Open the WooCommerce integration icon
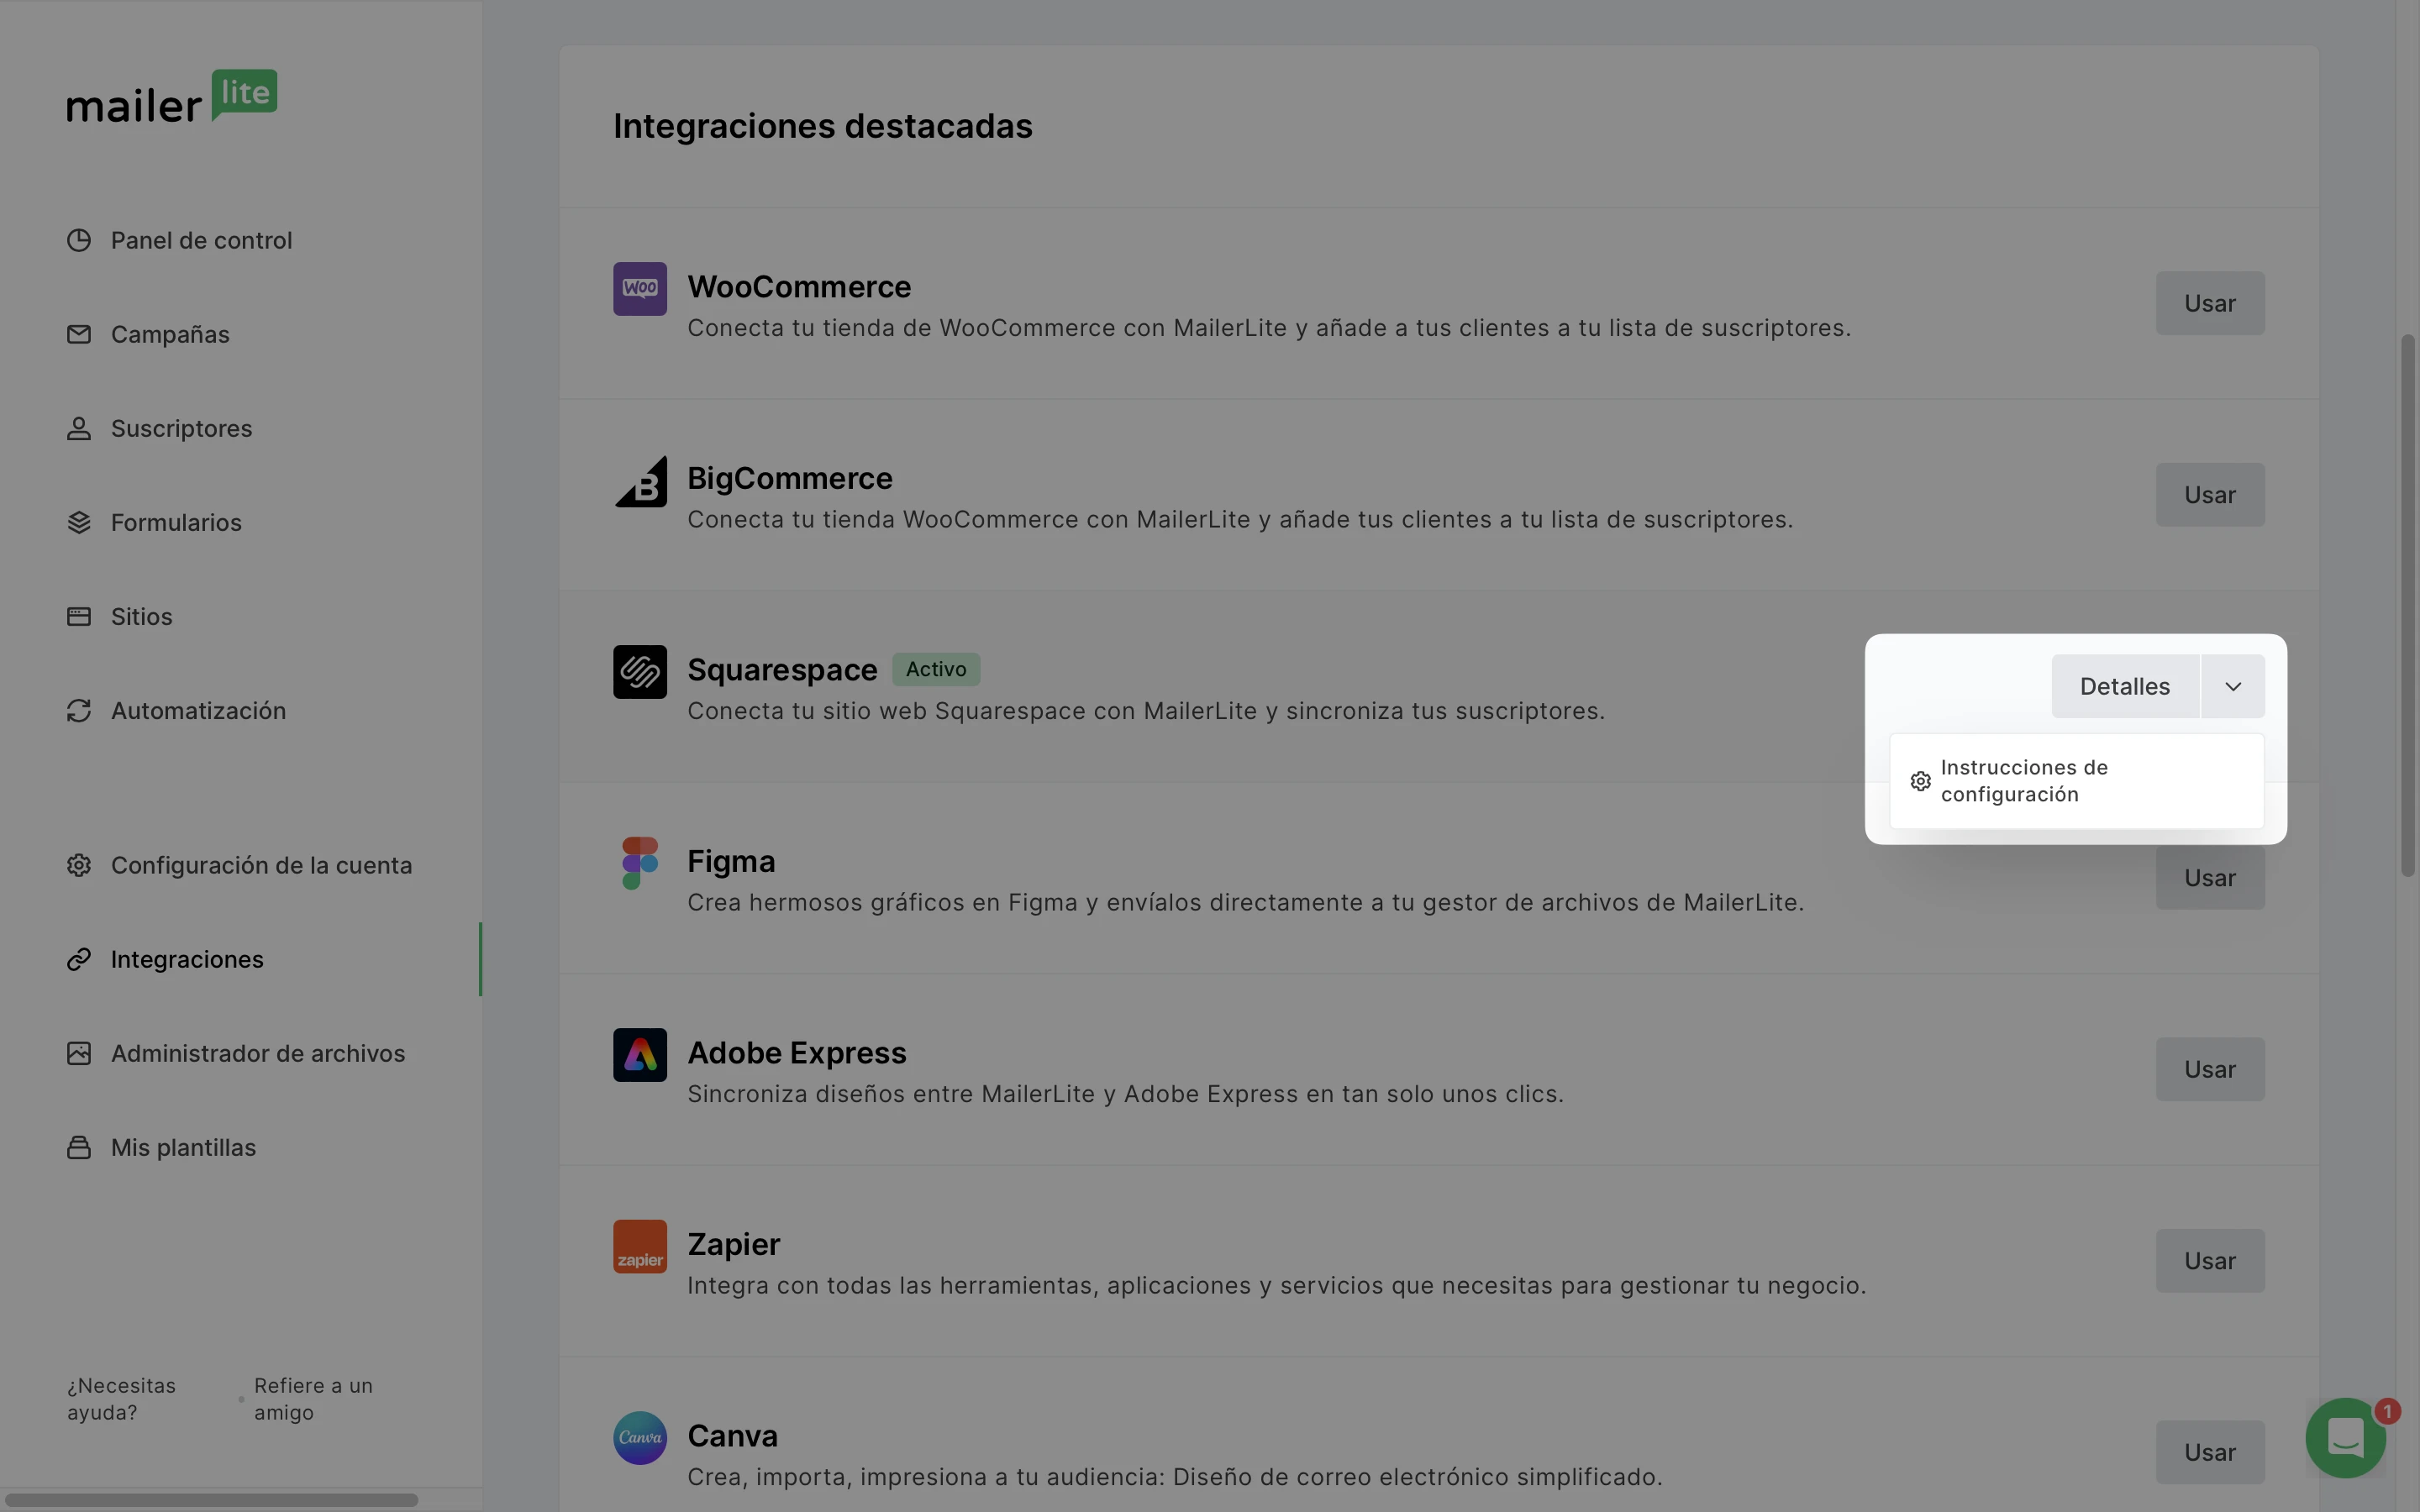Screen dimensions: 2420x1512 (640, 289)
